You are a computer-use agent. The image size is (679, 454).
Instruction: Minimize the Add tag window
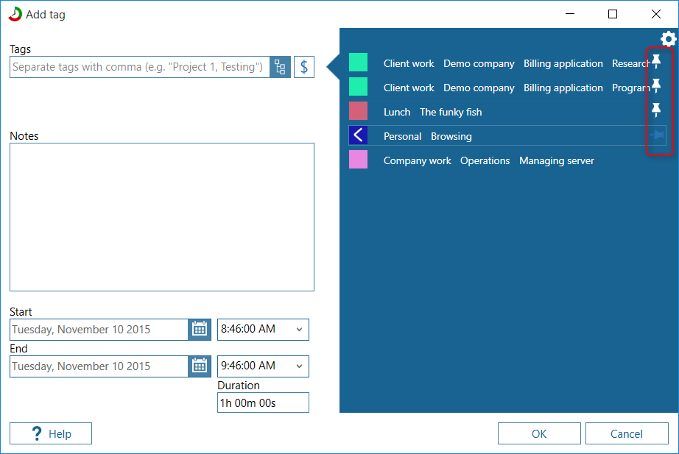570,14
